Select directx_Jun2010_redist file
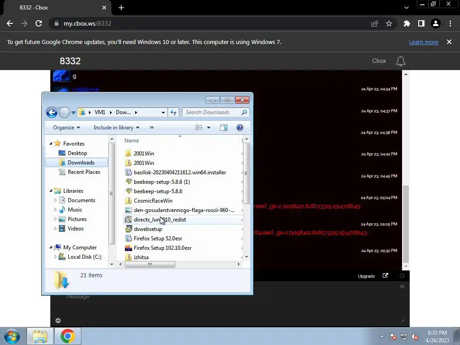This screenshot has height=345, width=460. pos(159,219)
